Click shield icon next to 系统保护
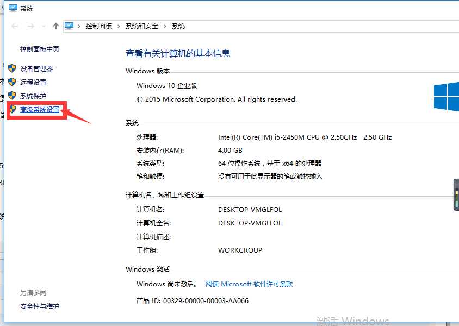 (12, 95)
